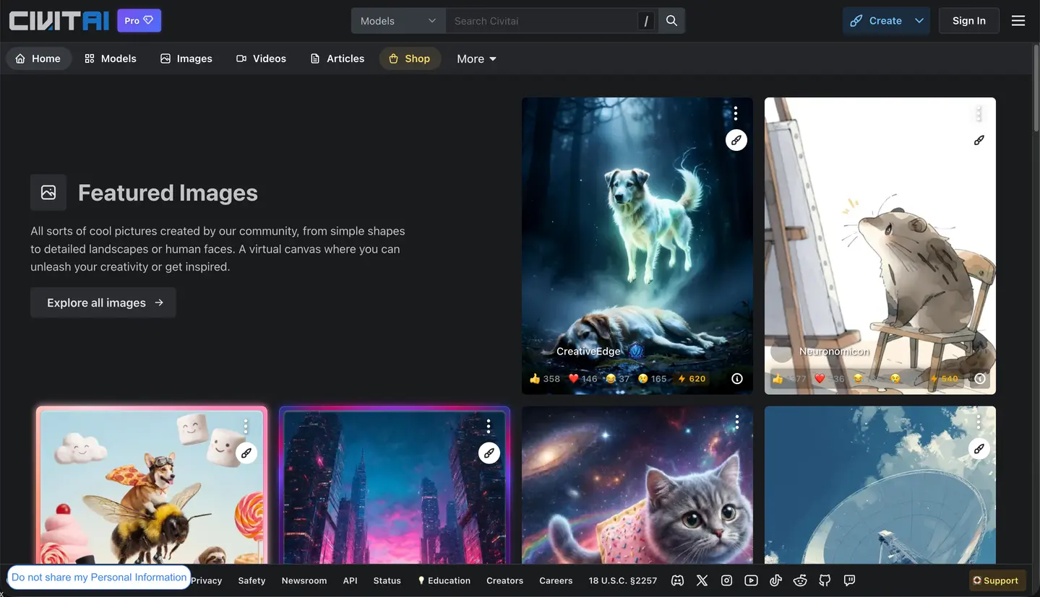Toggle crying reaction with 165 count

(652, 379)
